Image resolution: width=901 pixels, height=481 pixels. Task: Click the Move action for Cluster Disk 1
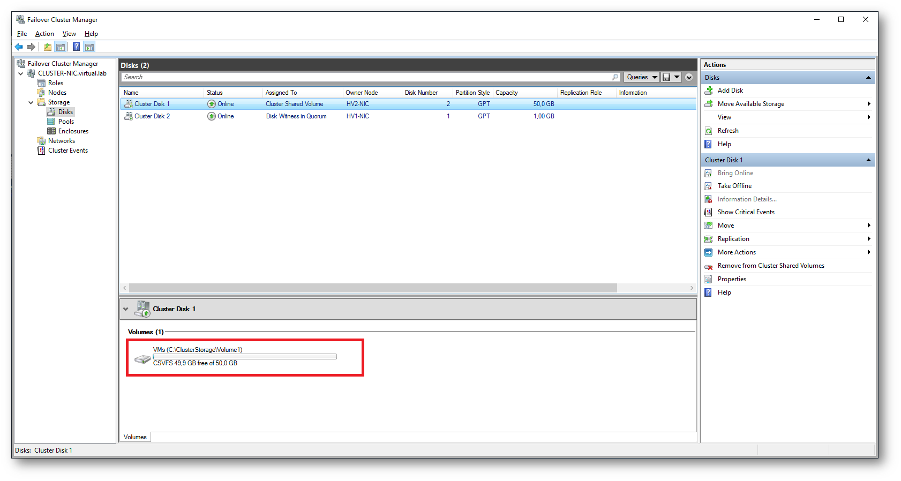726,226
